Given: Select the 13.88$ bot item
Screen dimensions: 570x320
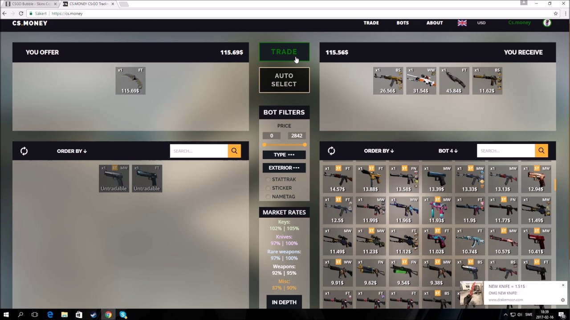Looking at the screenshot, I should [370, 179].
